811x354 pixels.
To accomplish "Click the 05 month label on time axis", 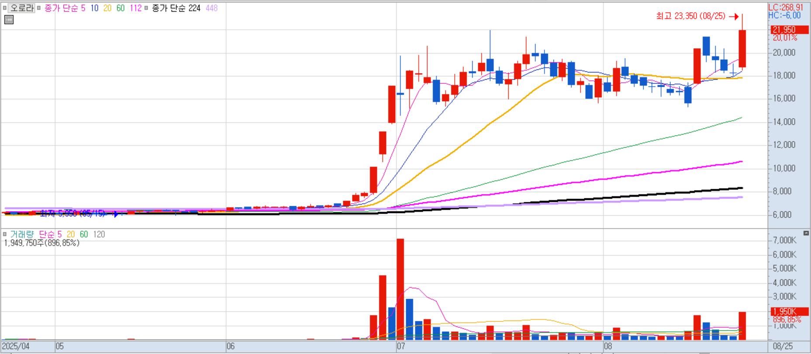I will 59,346.
